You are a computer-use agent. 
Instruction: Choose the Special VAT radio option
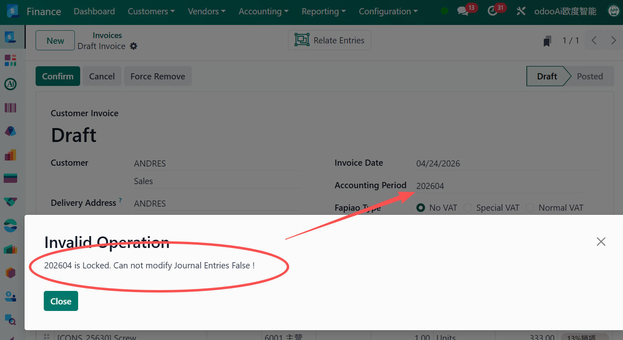tap(468, 208)
